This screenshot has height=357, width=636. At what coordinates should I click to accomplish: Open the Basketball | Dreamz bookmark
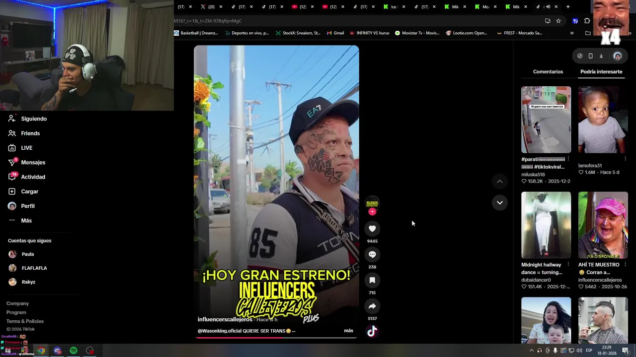pos(196,33)
